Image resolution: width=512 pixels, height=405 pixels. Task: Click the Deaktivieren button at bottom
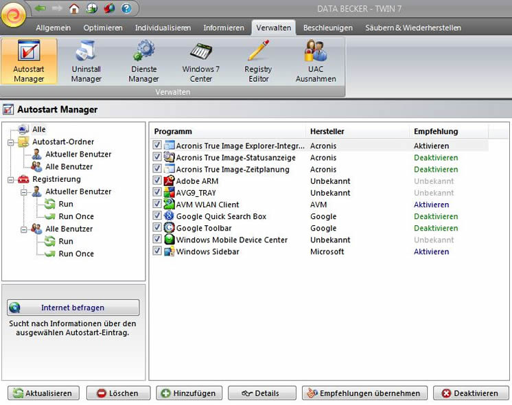coord(471,393)
